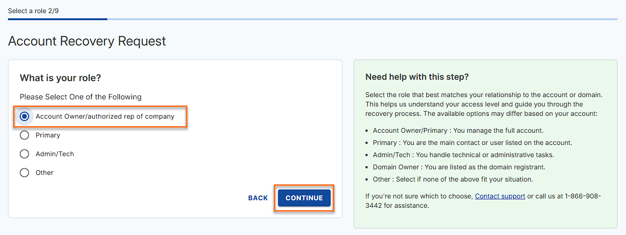Pick the Other radio button
This screenshot has height=235, width=626.
point(24,173)
